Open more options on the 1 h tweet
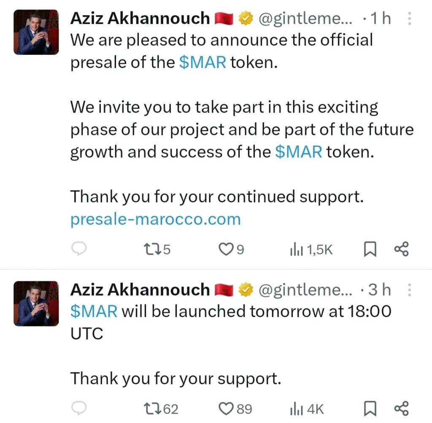 [x=409, y=18]
